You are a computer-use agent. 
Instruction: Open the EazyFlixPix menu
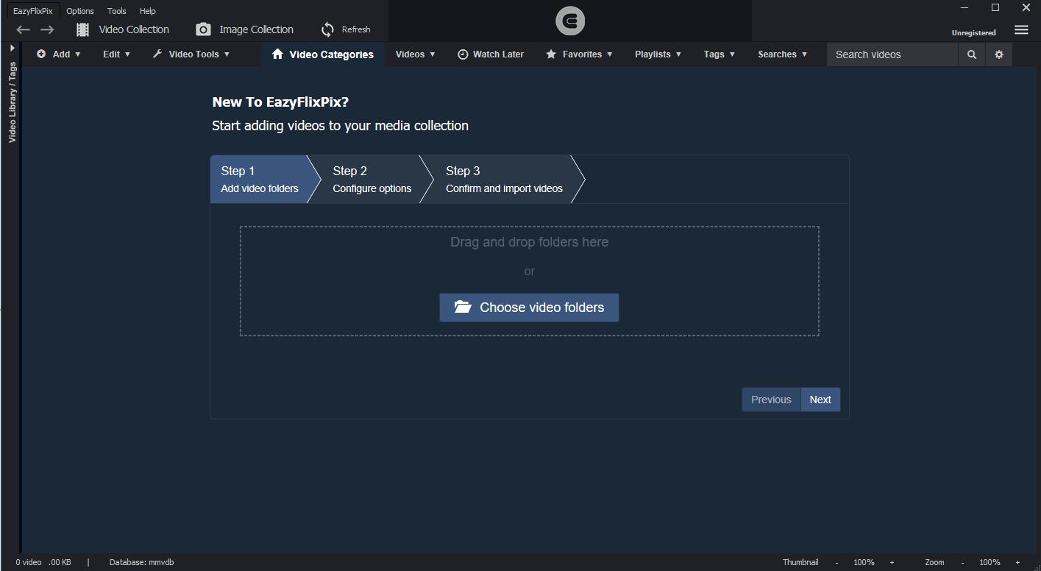pos(33,11)
